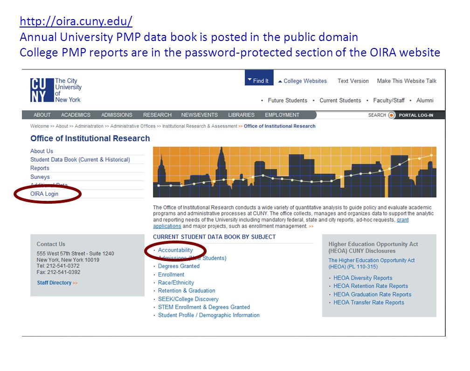Click Administration in the breadcrumb
Image resolution: width=470 pixels, height=371 pixels.
[89, 126]
